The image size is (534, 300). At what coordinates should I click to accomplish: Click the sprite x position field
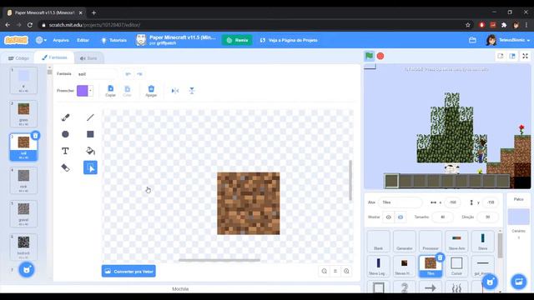452,202
